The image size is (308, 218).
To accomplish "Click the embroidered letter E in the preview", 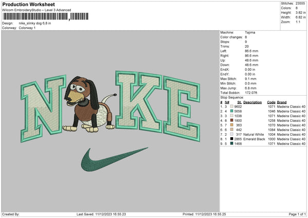I will pyautogui.click(x=182, y=108).
